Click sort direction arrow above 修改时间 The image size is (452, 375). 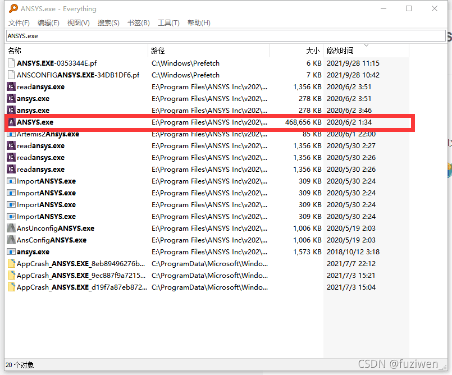click(367, 45)
